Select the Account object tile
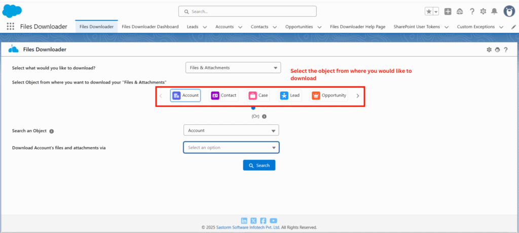This screenshot has height=233, width=519. (x=186, y=96)
